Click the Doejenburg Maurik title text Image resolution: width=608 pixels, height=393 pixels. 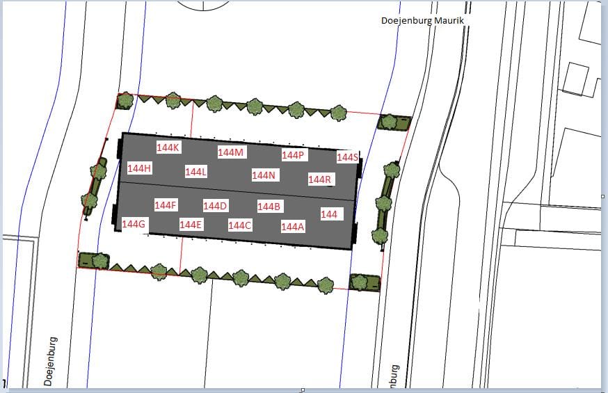[422, 20]
